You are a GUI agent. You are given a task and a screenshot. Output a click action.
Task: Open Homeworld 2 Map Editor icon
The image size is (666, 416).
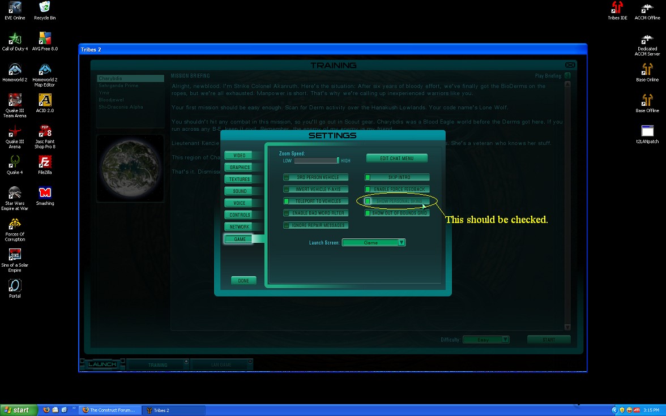pyautogui.click(x=45, y=75)
